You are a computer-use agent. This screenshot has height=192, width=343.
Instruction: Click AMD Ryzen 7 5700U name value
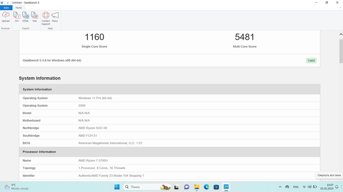click(x=93, y=160)
